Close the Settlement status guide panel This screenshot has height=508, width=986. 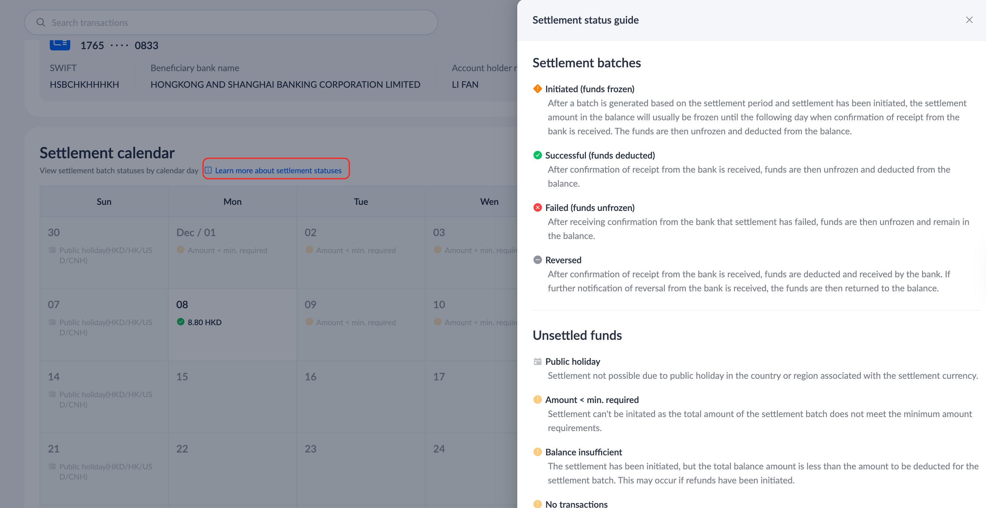pyautogui.click(x=969, y=20)
